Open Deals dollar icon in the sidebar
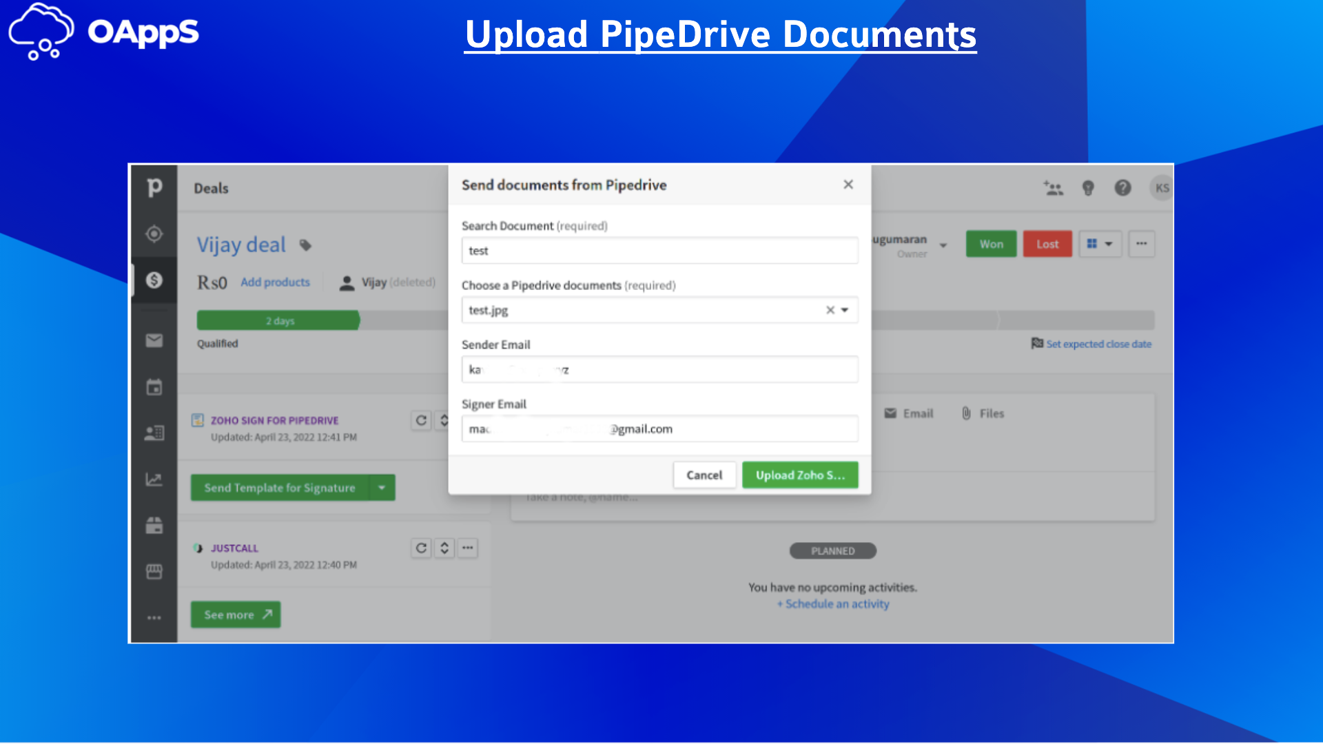This screenshot has height=744, width=1323. (x=154, y=280)
